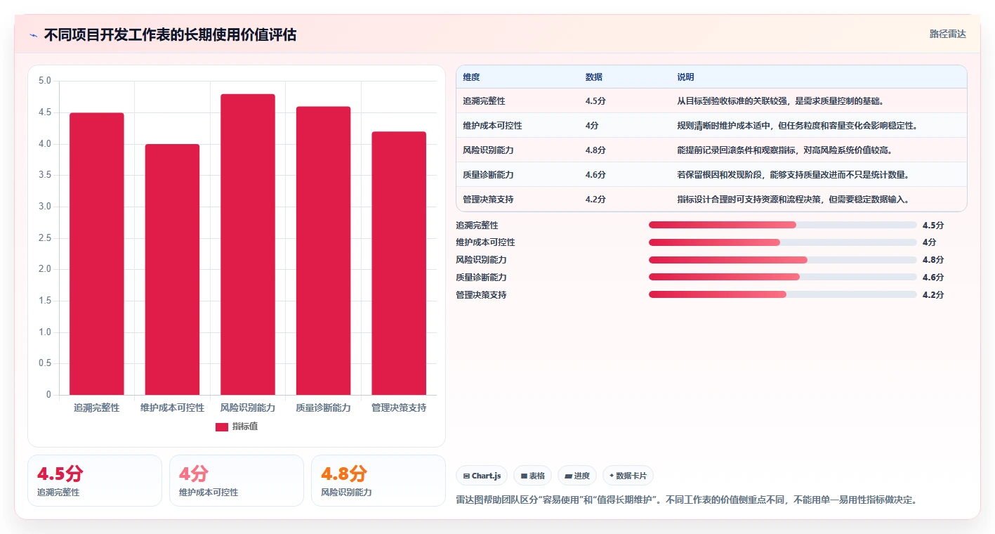This screenshot has height=534, width=995.
Task: Click the 质量诊断能力 progress bar
Action: pos(783,277)
